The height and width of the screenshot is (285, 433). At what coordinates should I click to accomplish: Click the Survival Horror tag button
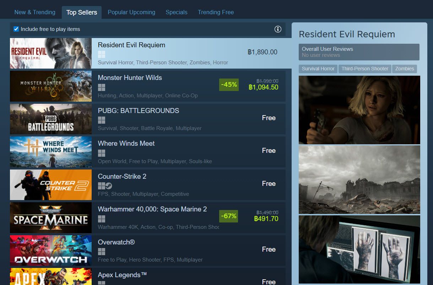[x=318, y=69]
